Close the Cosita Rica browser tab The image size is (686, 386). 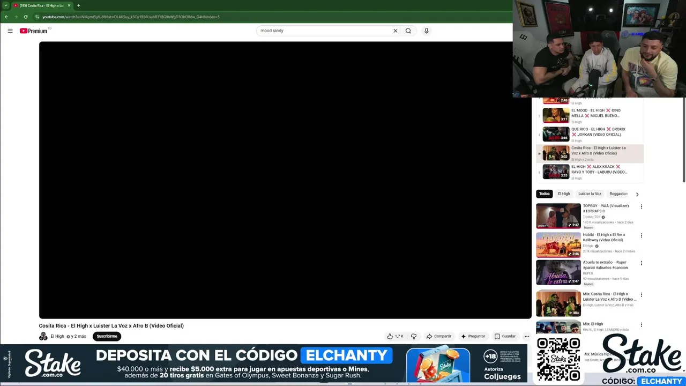click(x=69, y=5)
